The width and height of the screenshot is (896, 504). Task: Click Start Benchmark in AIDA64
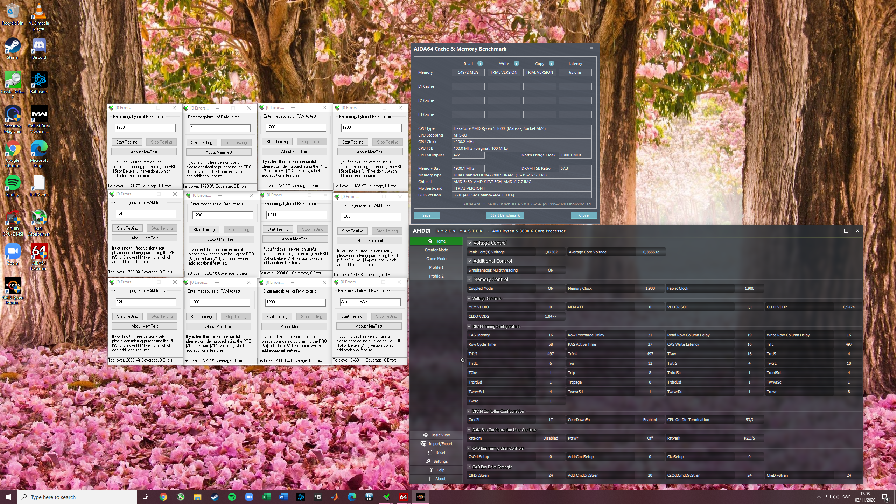505,215
